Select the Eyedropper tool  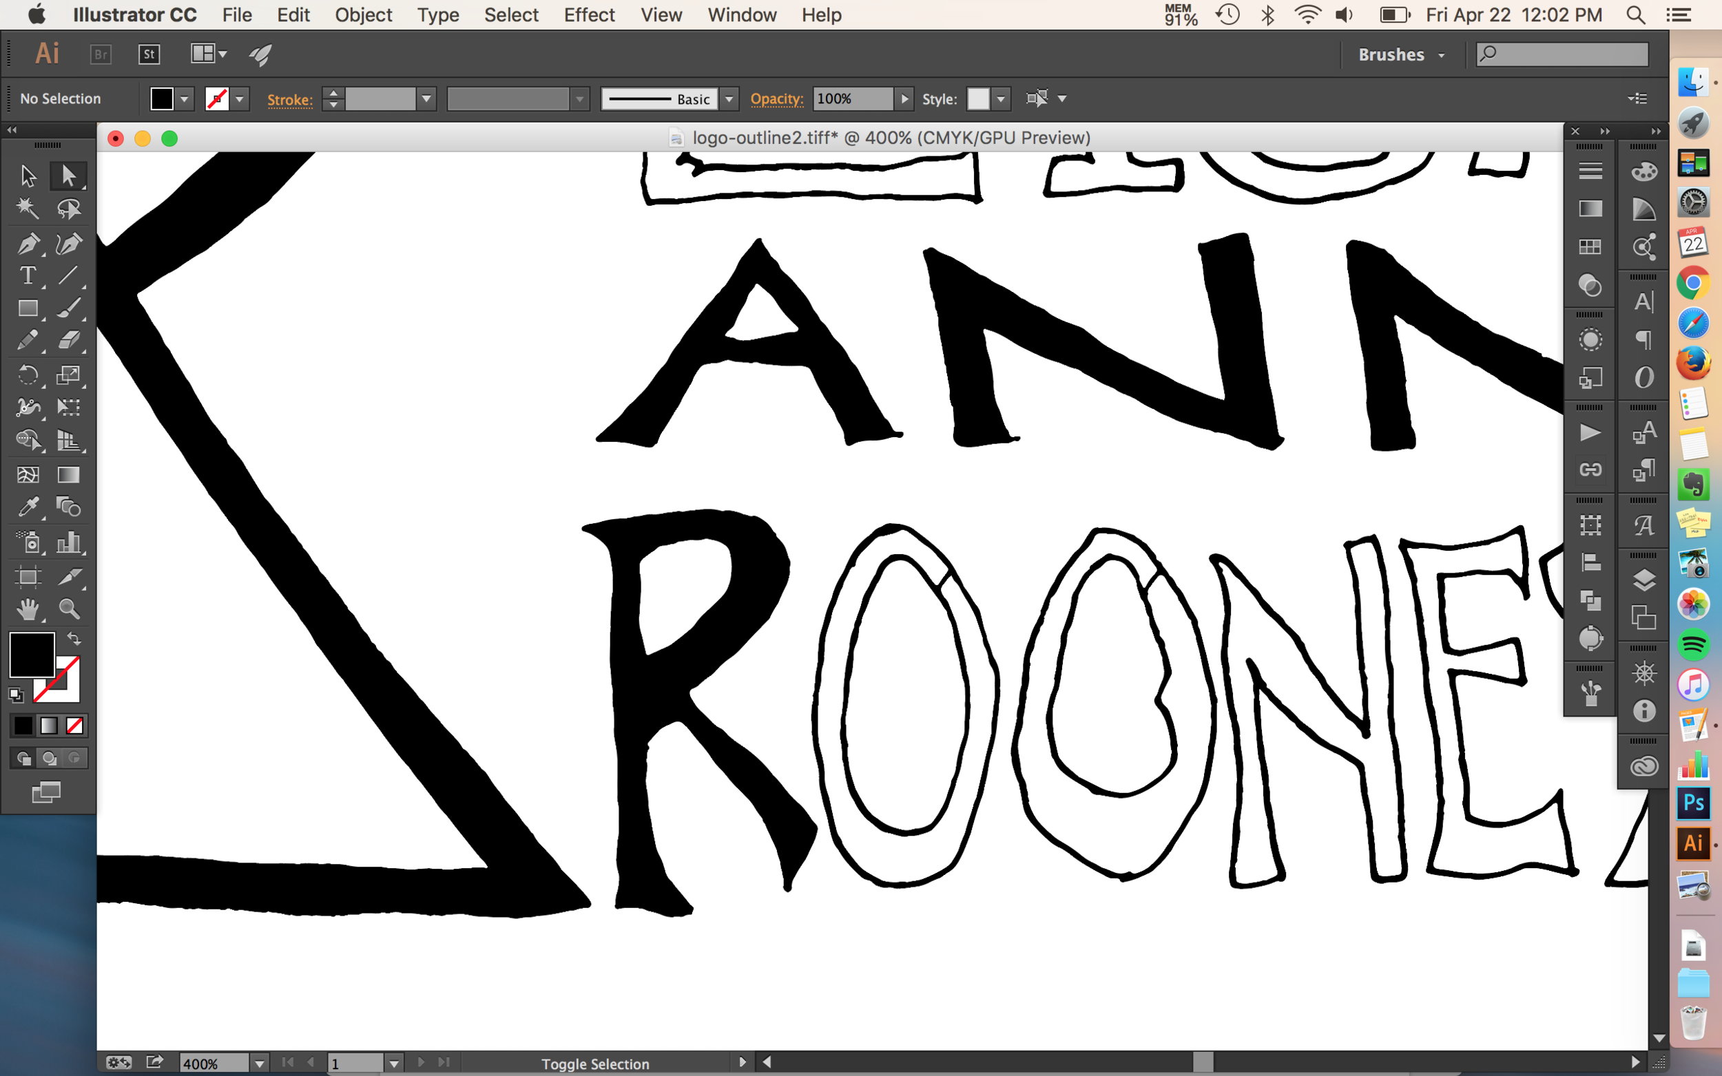point(28,507)
